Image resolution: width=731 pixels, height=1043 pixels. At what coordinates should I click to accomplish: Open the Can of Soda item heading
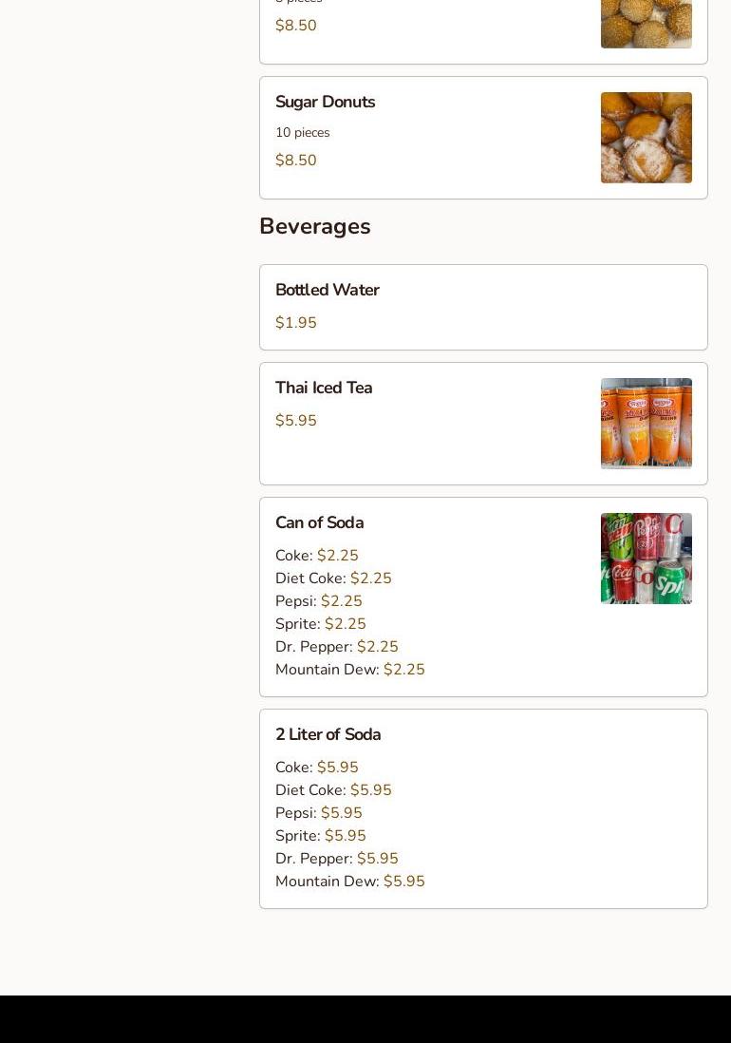(x=319, y=522)
